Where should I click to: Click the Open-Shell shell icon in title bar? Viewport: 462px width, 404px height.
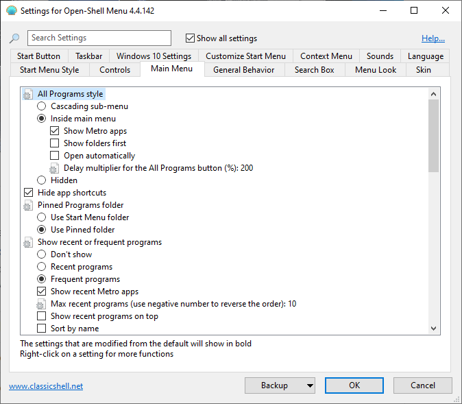click(x=11, y=11)
